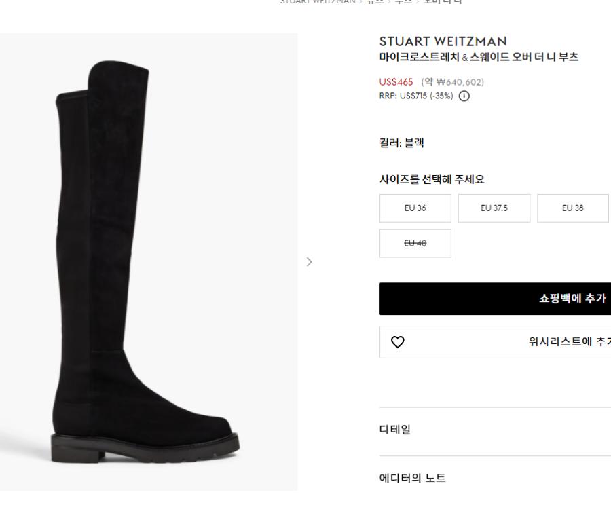Select size EU 37.5
Screen dimensions: 611x505
(494, 208)
